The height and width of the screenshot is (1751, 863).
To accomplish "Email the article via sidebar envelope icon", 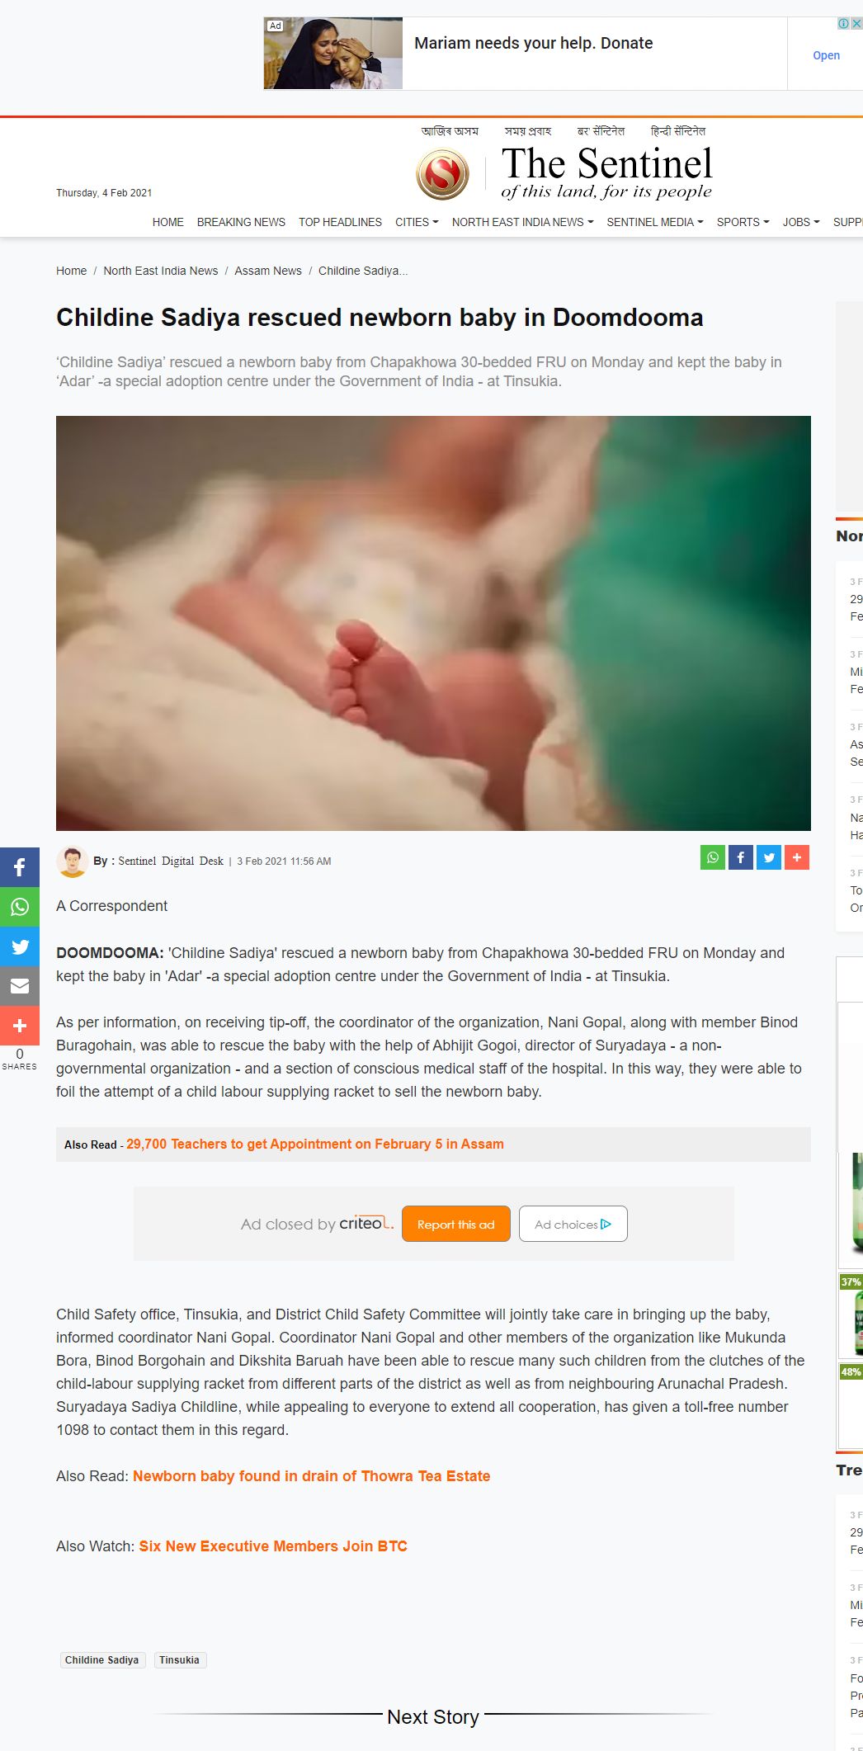I will 20,986.
